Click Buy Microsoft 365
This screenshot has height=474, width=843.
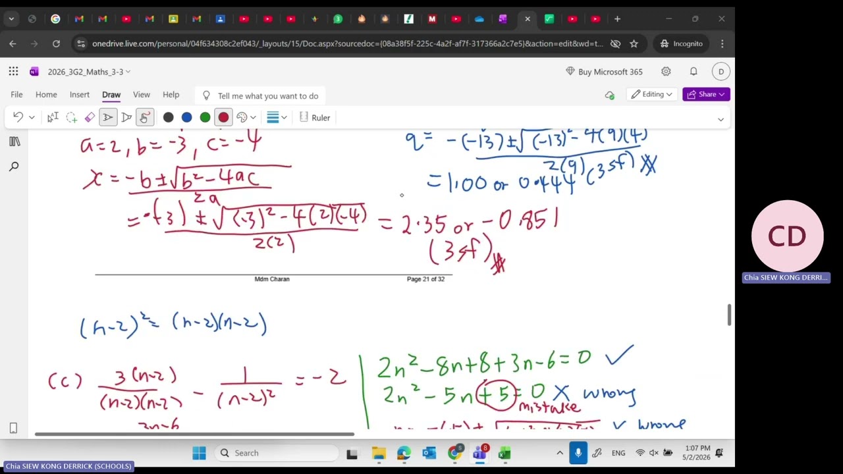604,71
